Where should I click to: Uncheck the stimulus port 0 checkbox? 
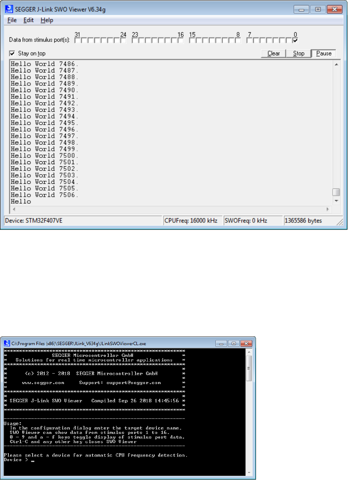click(295, 41)
